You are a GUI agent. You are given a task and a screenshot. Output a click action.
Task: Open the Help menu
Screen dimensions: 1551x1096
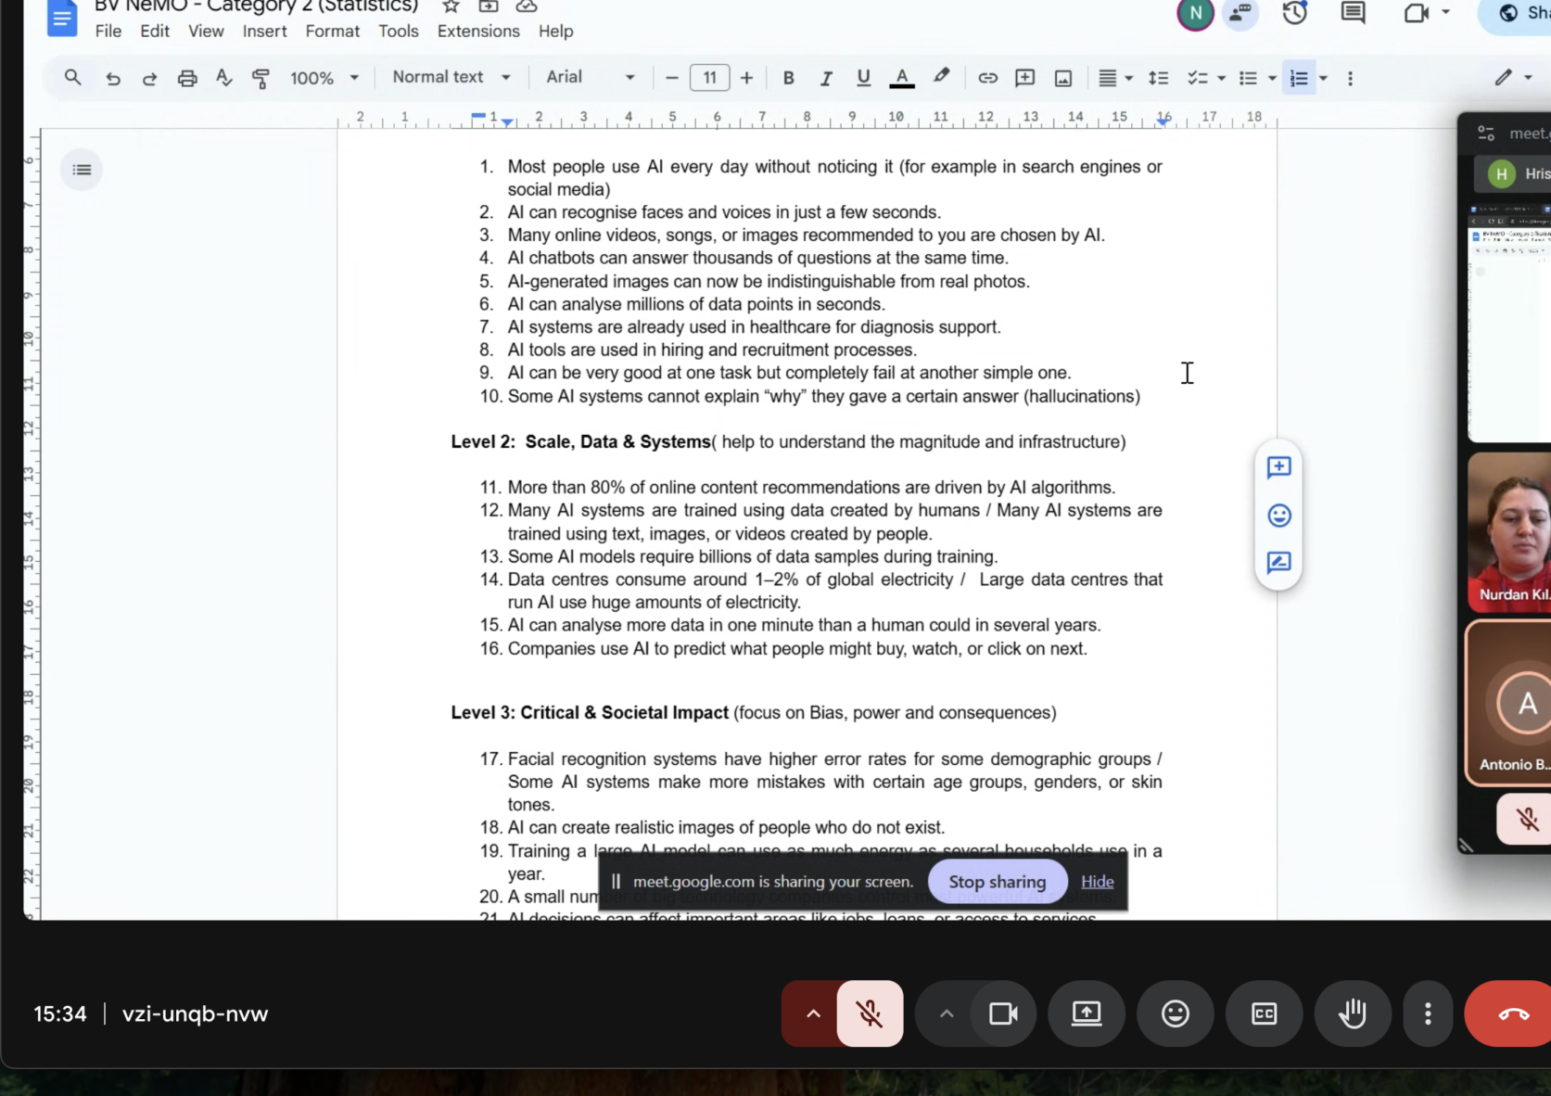tap(556, 31)
